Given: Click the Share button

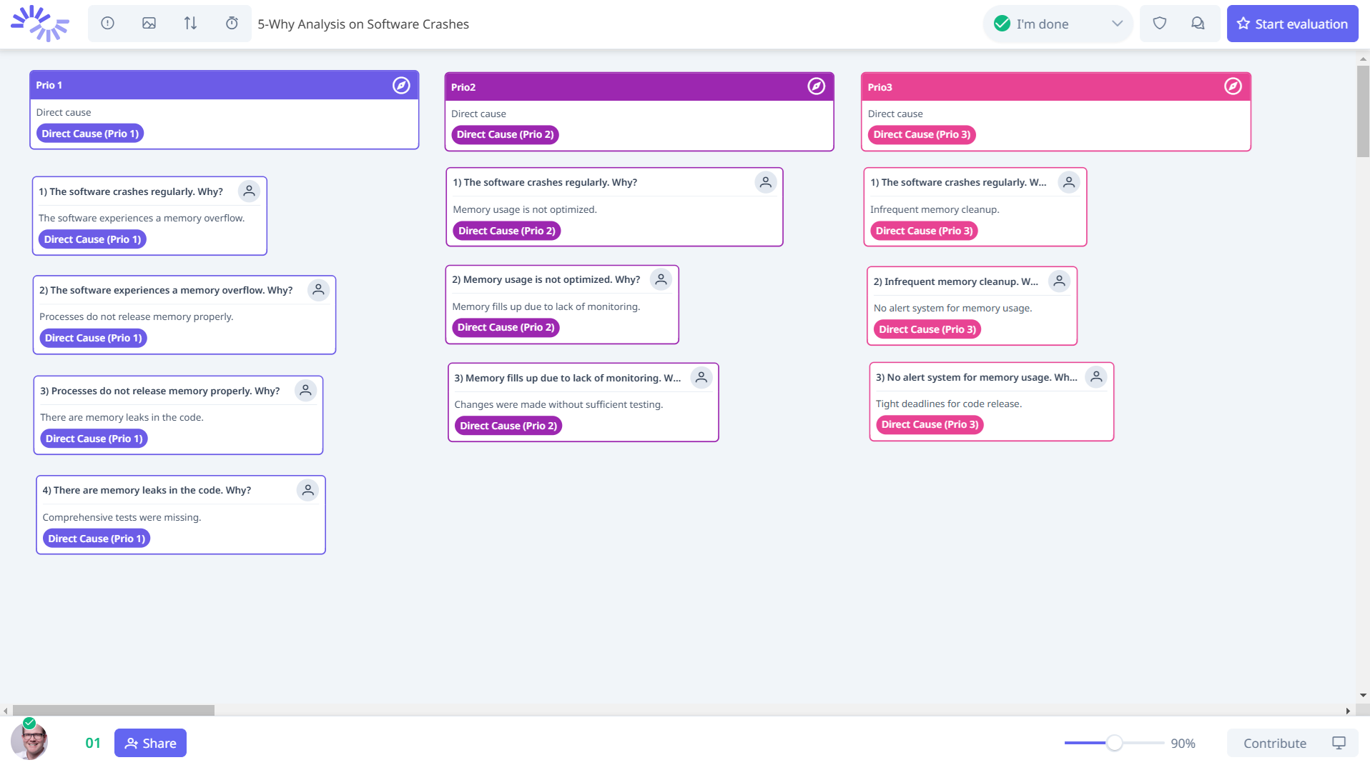Looking at the screenshot, I should (x=150, y=743).
